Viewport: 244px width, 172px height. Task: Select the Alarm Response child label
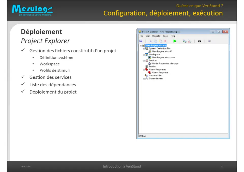(x=160, y=73)
